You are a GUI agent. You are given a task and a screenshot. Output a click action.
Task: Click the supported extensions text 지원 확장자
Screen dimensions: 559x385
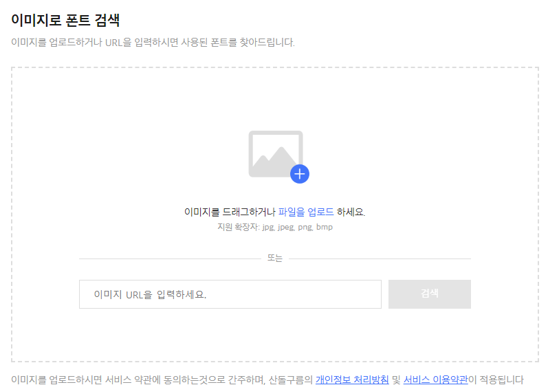tap(275, 227)
